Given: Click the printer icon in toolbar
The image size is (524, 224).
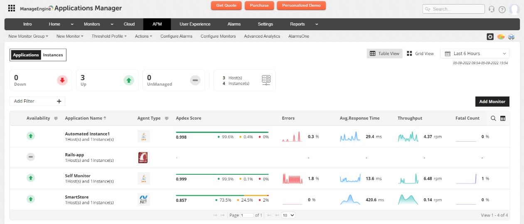Looking at the screenshot, I should coord(512,37).
